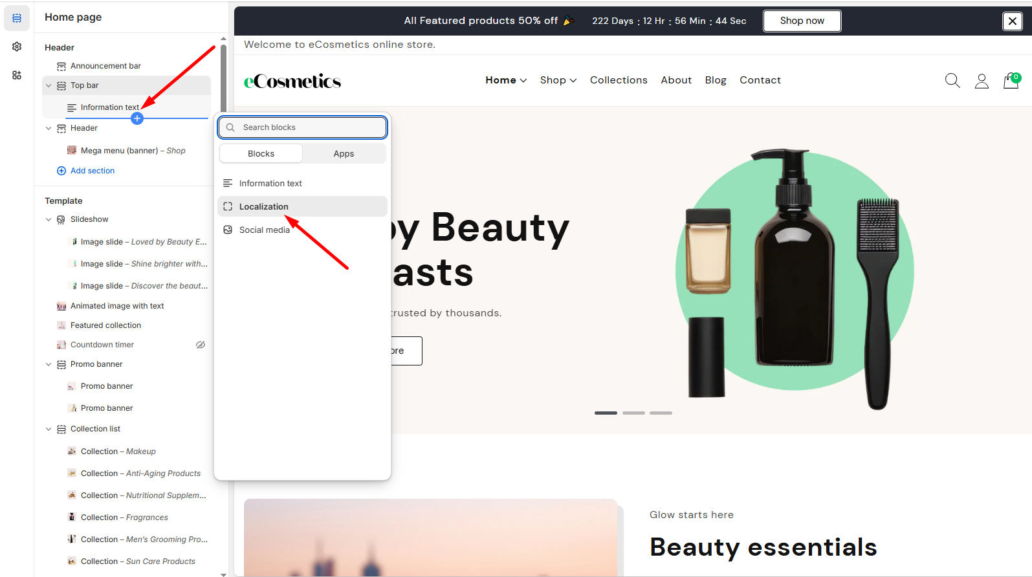Click the Slideshow section icon
The width and height of the screenshot is (1032, 577).
tap(61, 219)
